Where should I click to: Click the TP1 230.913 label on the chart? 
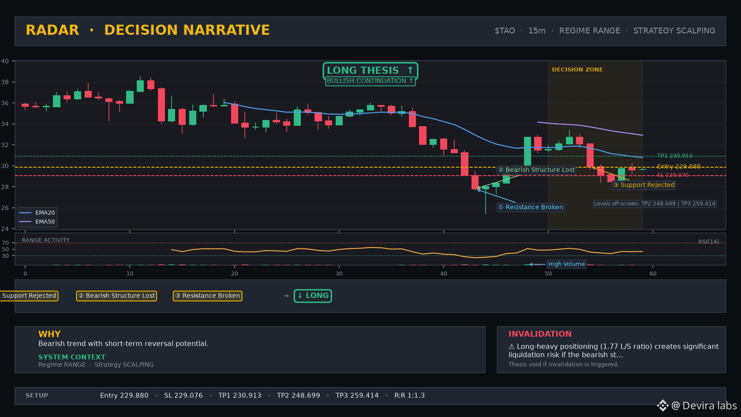(x=674, y=156)
